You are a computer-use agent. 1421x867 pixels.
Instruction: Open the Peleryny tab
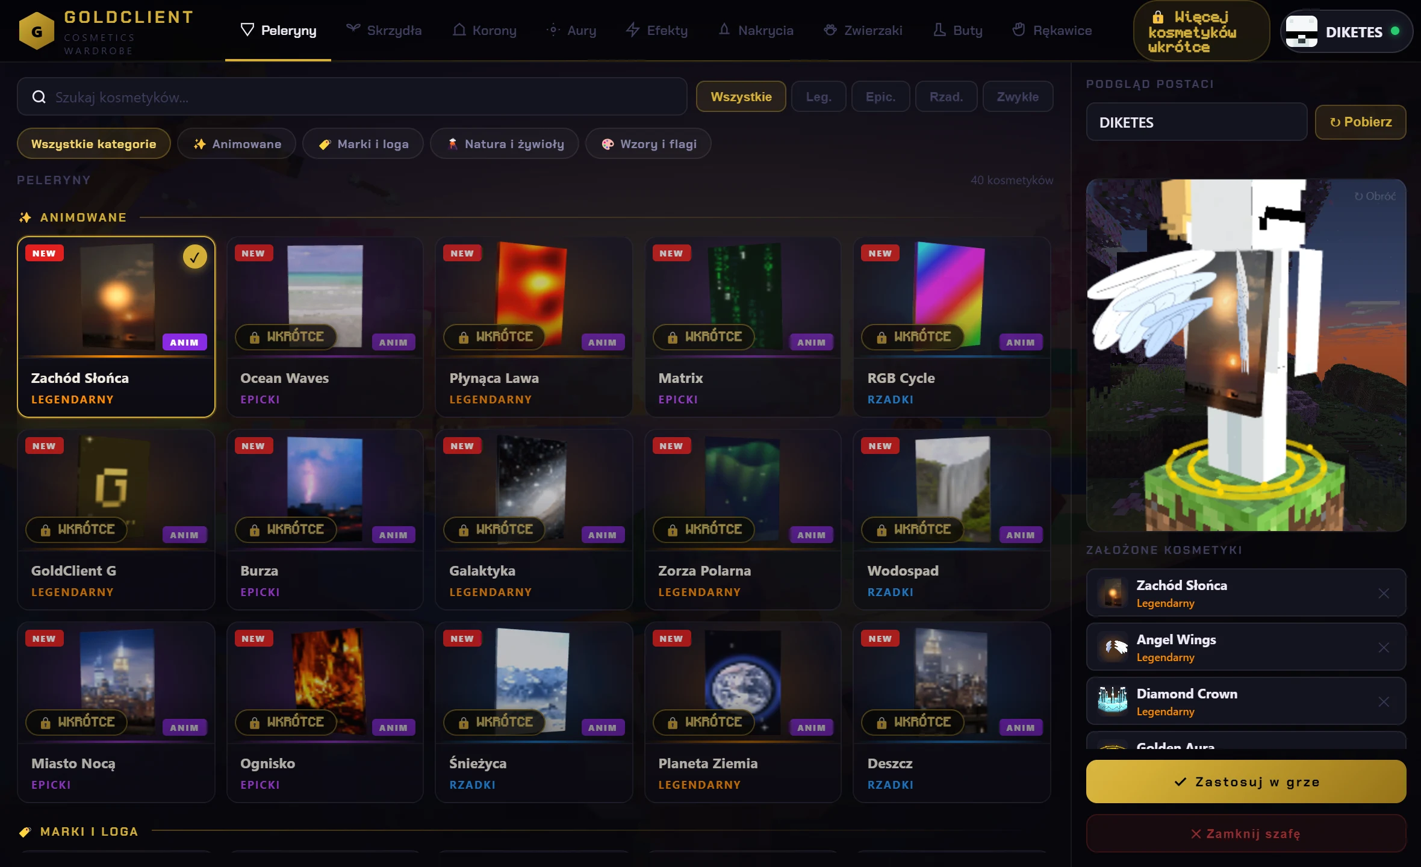click(x=278, y=31)
